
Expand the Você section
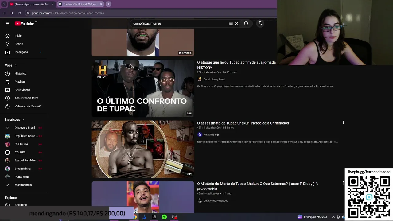(x=11, y=65)
